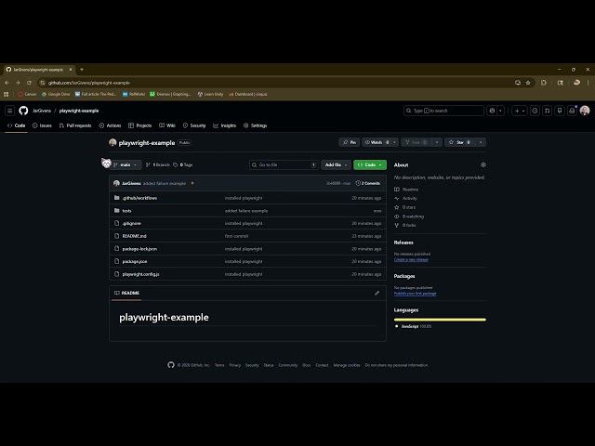Open the Wiki tab
The image size is (595, 446).
[167, 125]
